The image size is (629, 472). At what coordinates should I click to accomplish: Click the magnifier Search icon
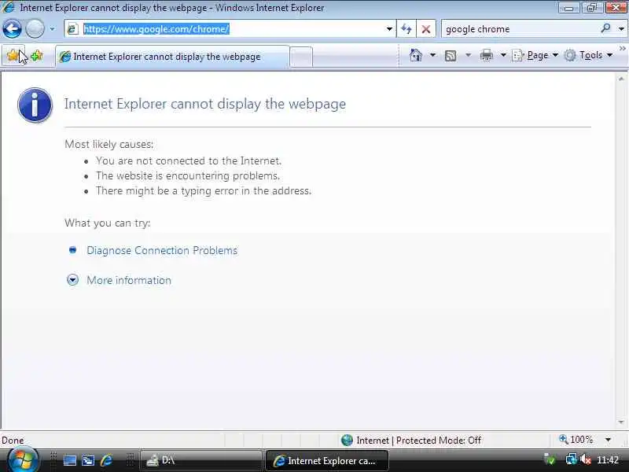[x=605, y=28]
